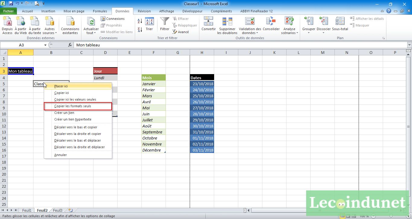Select the Convertir data tool
The height and width of the screenshot is (219, 412).
208,25
